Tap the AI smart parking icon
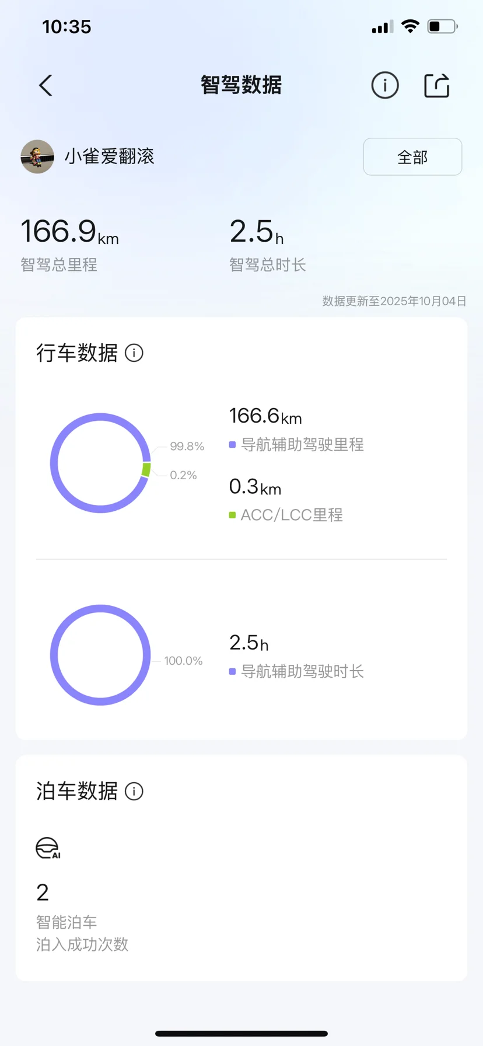 coord(48,848)
